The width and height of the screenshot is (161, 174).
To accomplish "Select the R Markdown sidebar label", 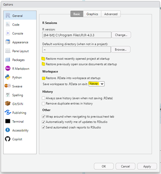I will click(x=21, y=69).
